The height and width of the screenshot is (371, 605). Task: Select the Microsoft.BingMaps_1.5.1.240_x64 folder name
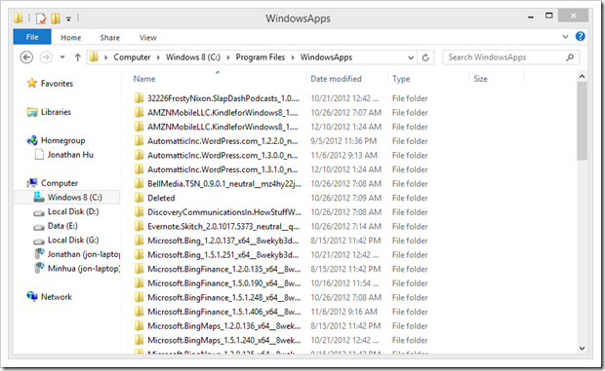[223, 340]
